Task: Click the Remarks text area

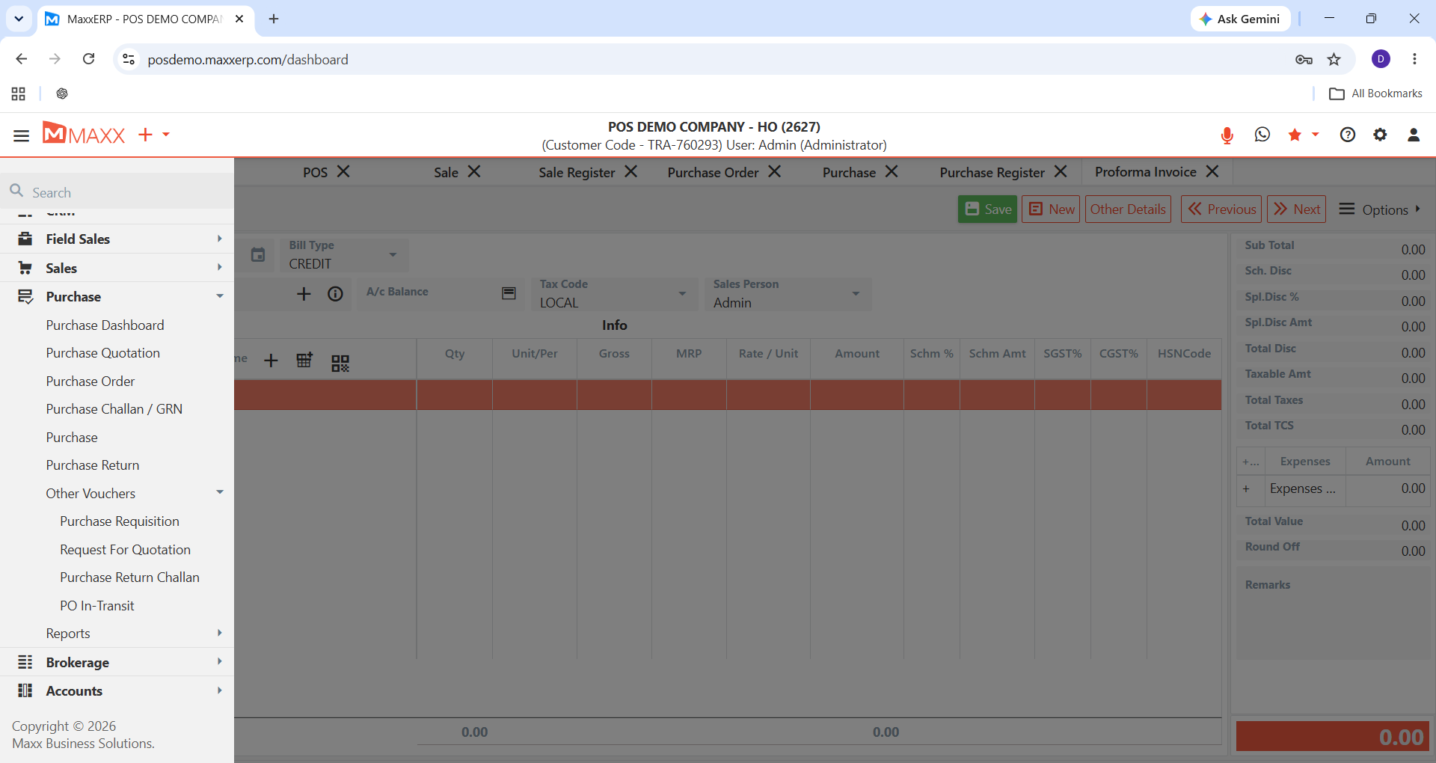Action: [x=1333, y=614]
